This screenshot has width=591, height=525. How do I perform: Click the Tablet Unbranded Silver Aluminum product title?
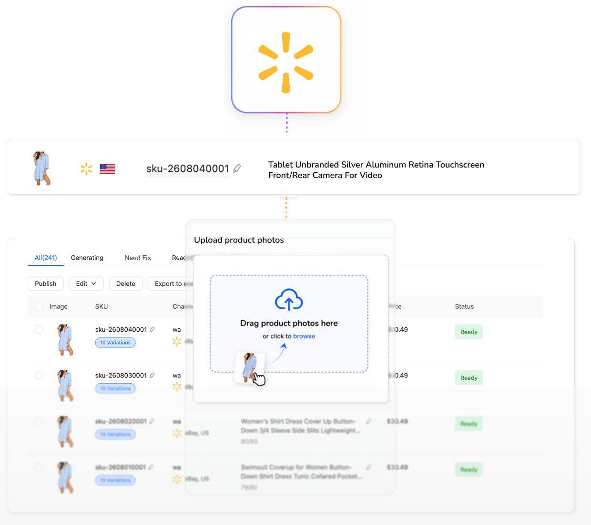[x=376, y=170]
